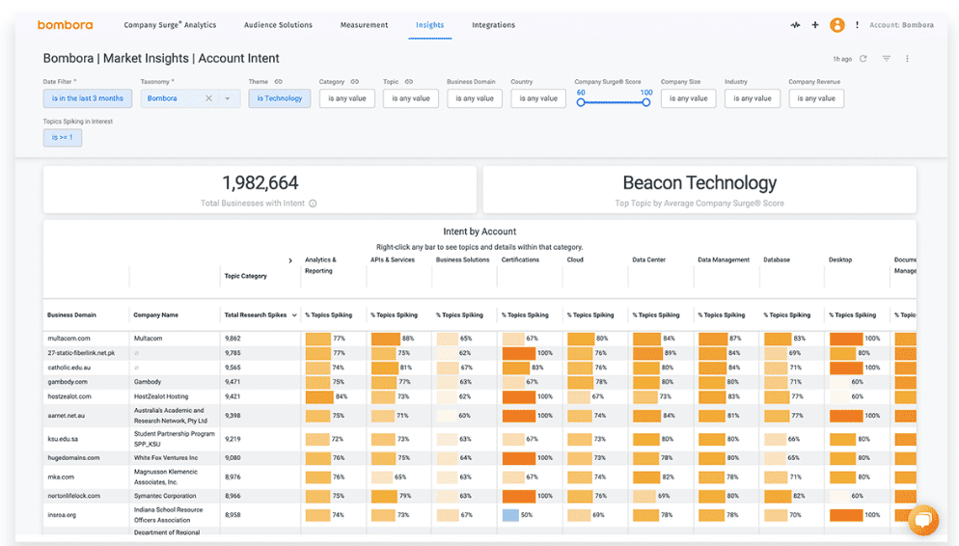
Task: Open the orange user profile avatar
Action: point(837,25)
